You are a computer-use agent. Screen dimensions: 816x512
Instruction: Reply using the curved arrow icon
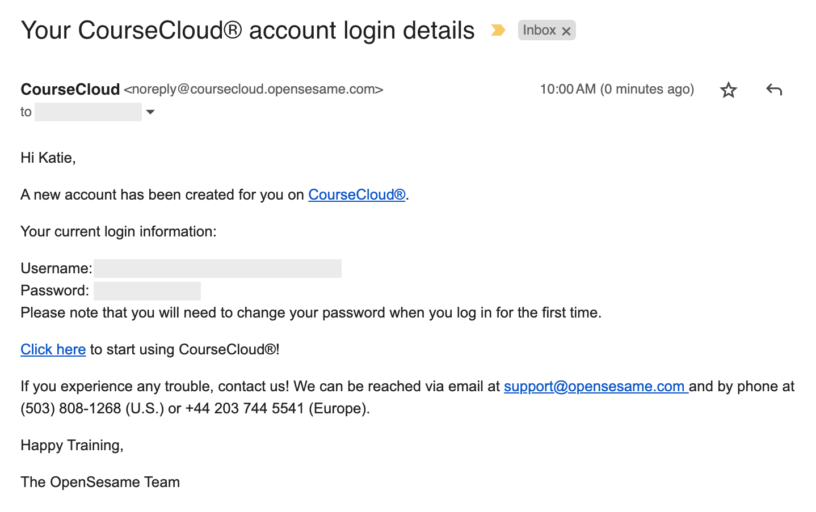774,89
